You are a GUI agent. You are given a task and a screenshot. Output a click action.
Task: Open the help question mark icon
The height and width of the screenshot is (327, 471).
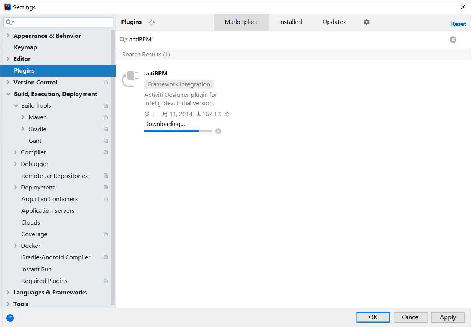[x=10, y=318]
